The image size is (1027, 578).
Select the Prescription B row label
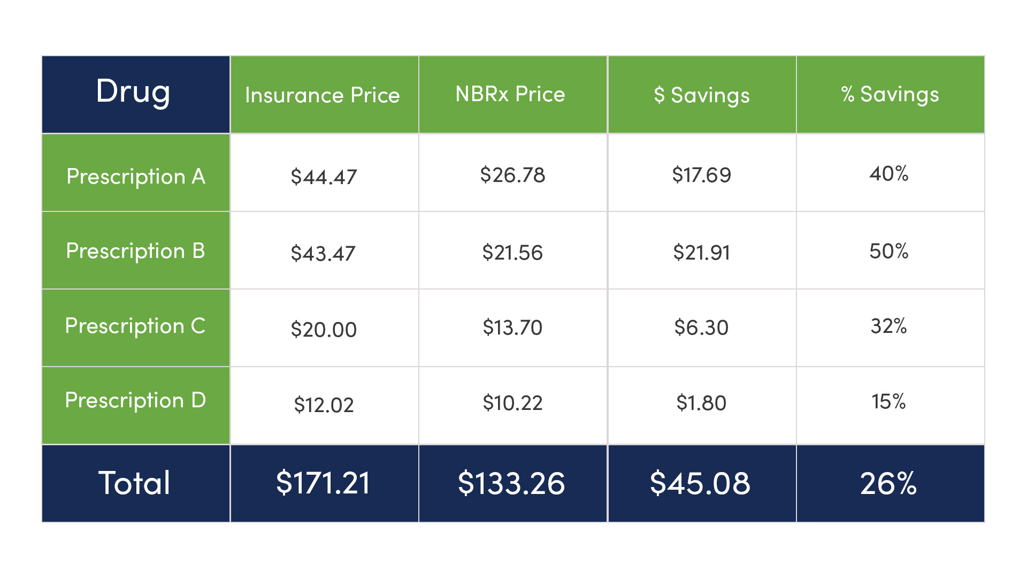point(136,250)
